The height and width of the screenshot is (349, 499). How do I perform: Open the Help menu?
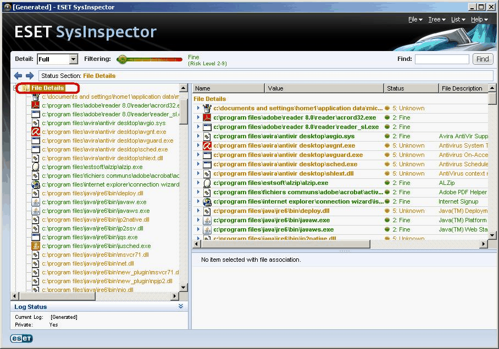(479, 19)
